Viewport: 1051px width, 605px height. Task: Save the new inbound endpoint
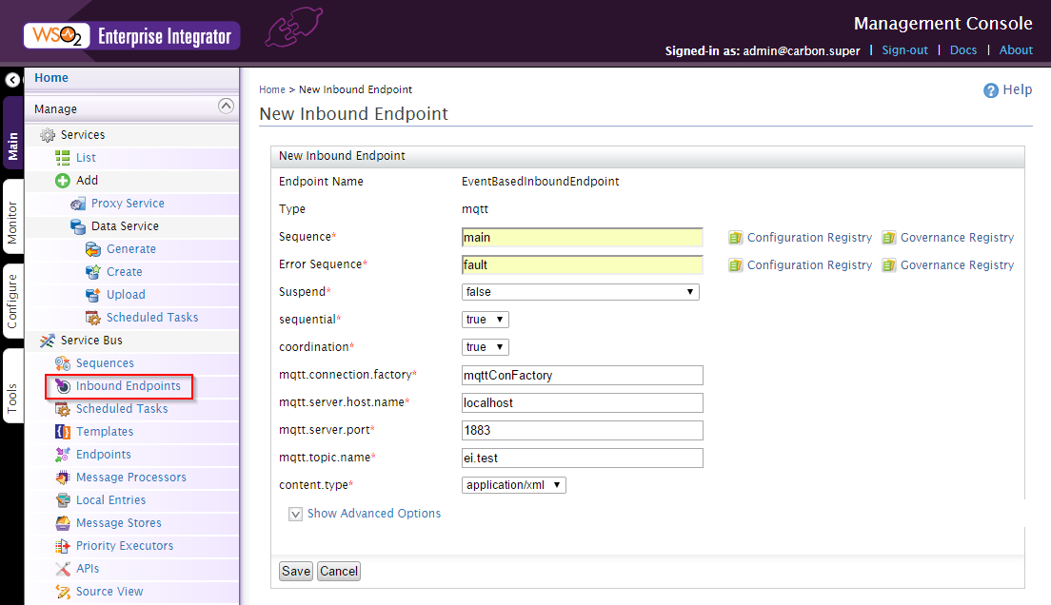click(295, 572)
